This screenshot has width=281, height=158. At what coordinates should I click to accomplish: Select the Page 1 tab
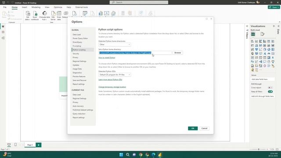point(30,145)
